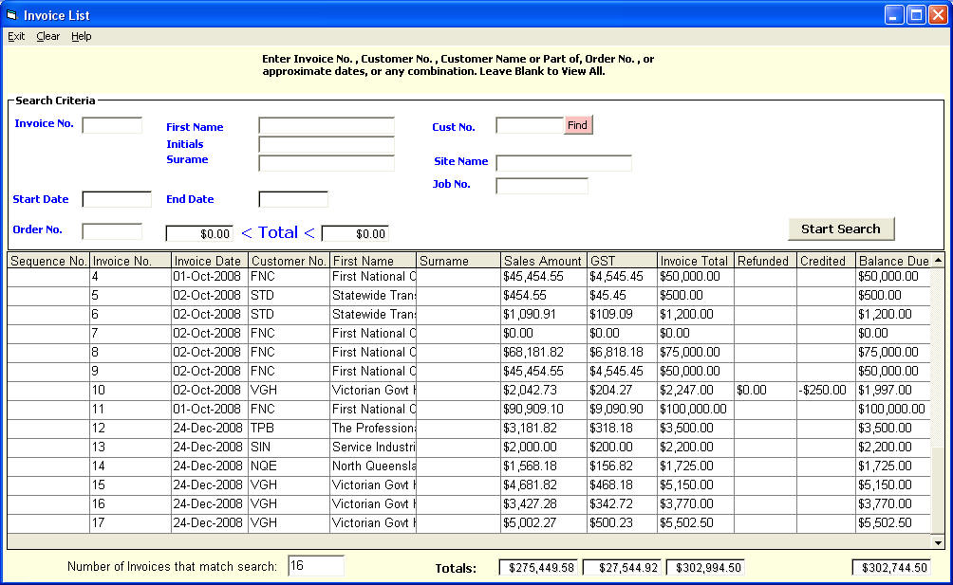Click the $275,449.58 sales total field
Image resolution: width=953 pixels, height=585 pixels.
(x=540, y=567)
